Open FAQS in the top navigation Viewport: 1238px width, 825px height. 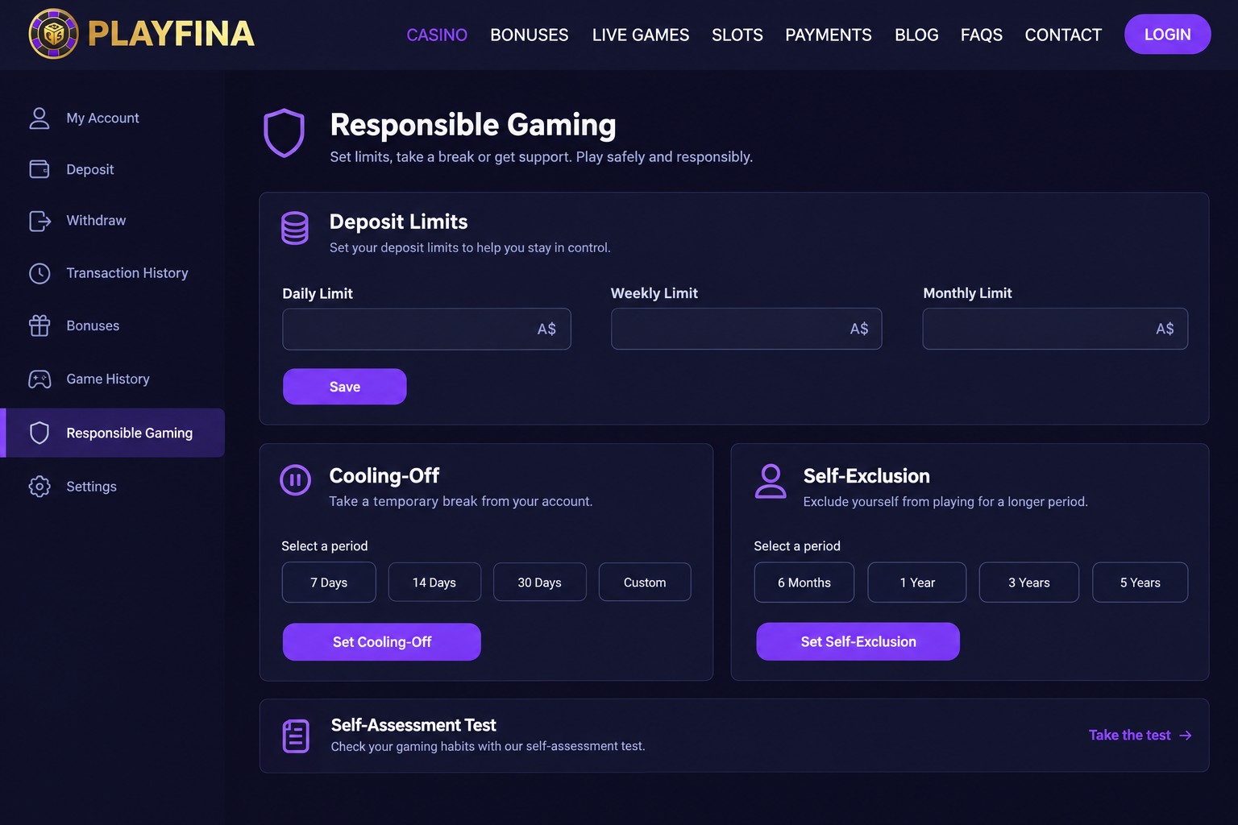click(x=982, y=35)
